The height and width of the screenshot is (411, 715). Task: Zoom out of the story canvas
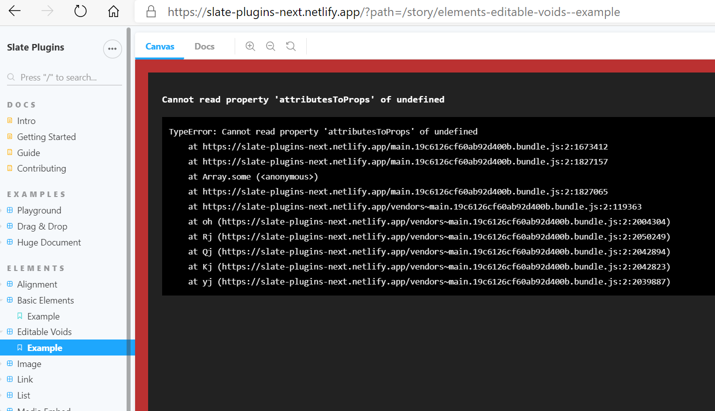[270, 45]
